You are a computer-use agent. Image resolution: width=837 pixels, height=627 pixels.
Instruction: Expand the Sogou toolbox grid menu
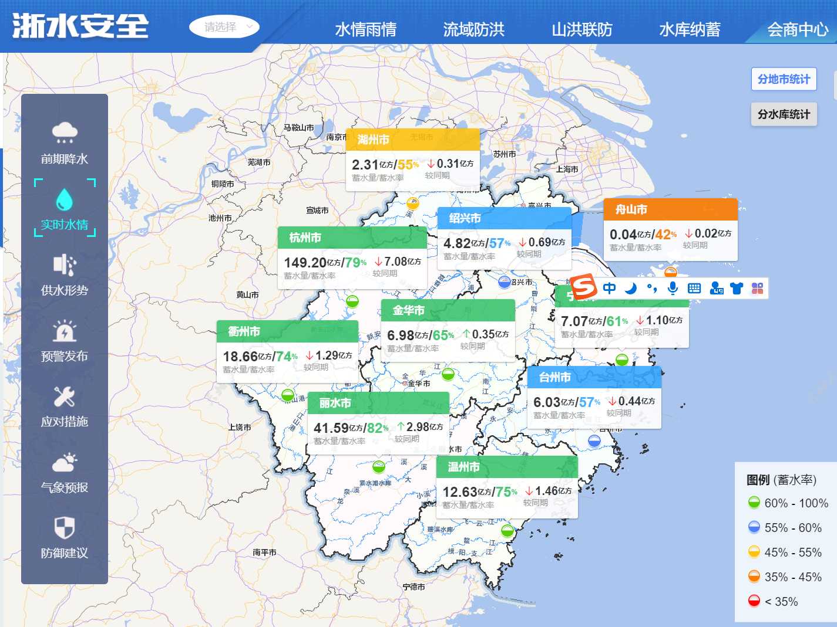[x=757, y=288]
